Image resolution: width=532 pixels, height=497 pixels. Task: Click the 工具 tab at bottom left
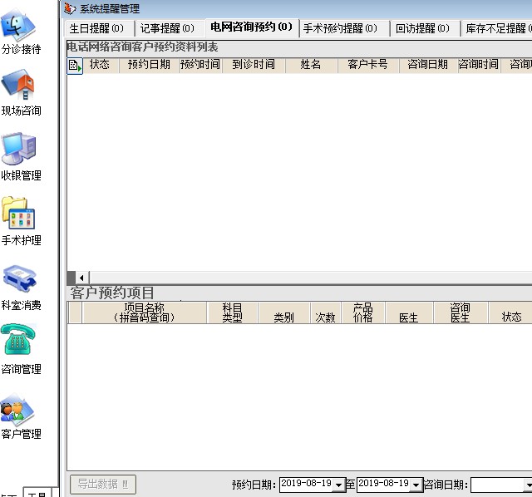tap(37, 493)
